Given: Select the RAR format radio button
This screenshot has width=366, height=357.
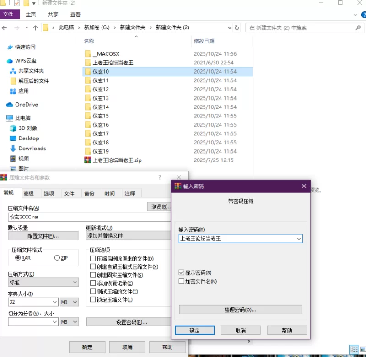Looking at the screenshot, I should pos(18,258).
